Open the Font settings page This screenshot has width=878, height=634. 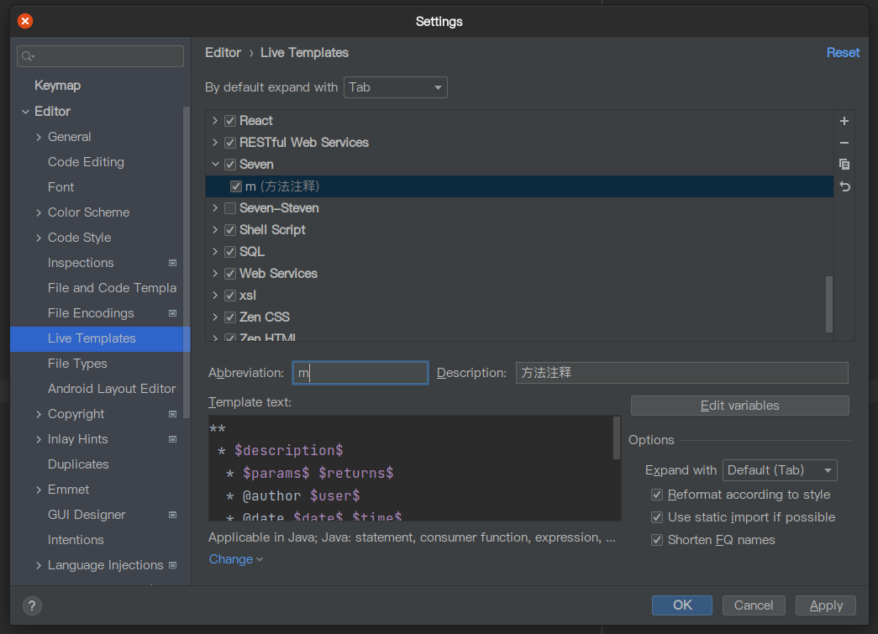coord(61,187)
